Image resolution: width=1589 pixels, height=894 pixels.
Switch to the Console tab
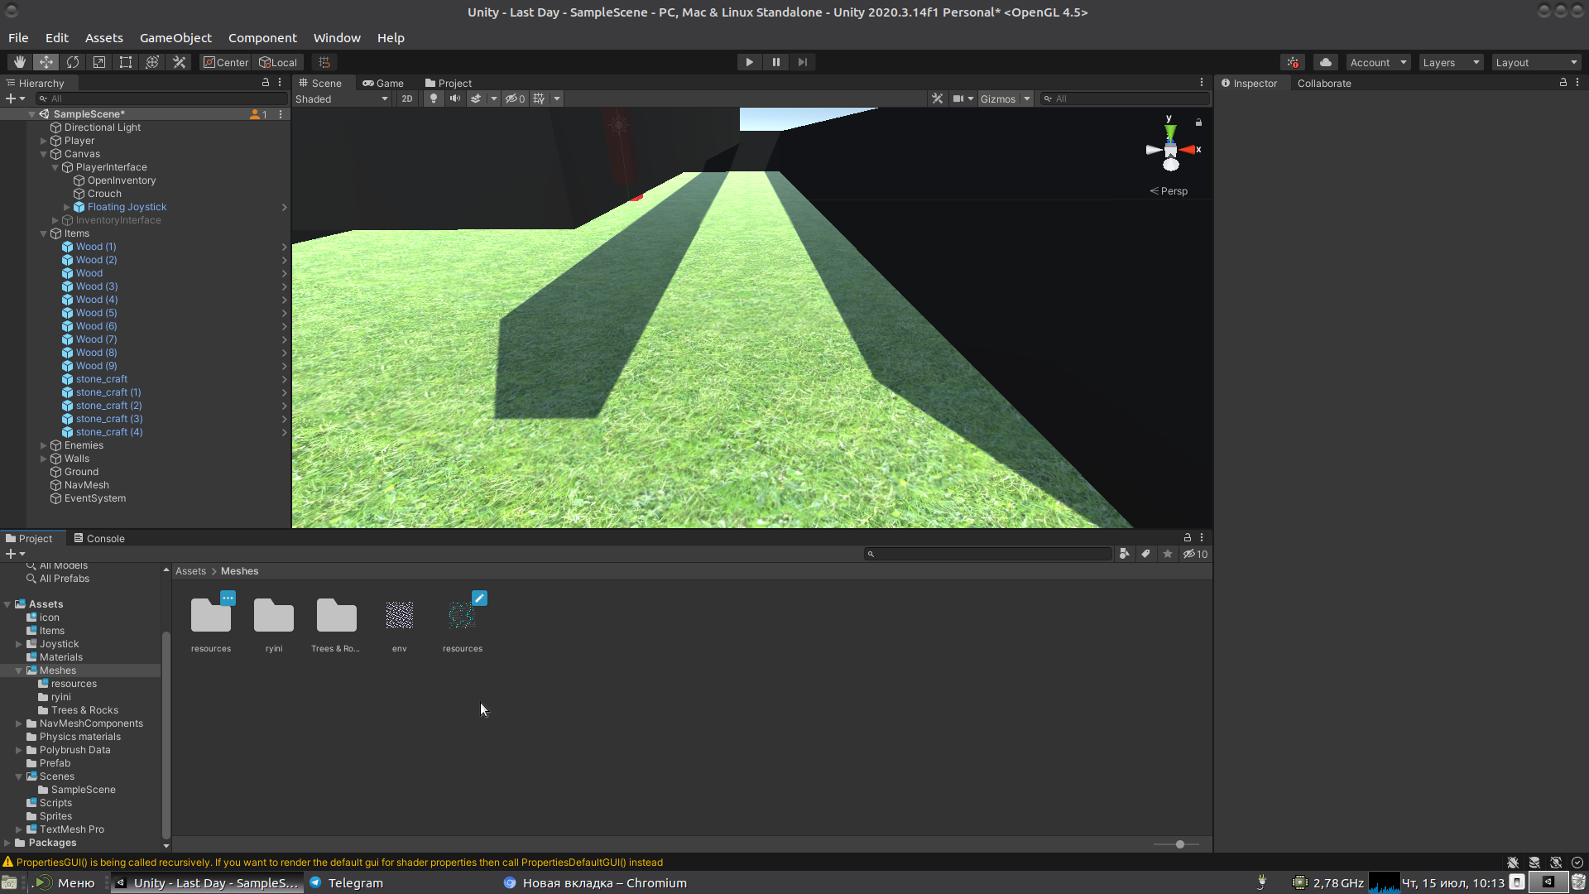tap(99, 538)
